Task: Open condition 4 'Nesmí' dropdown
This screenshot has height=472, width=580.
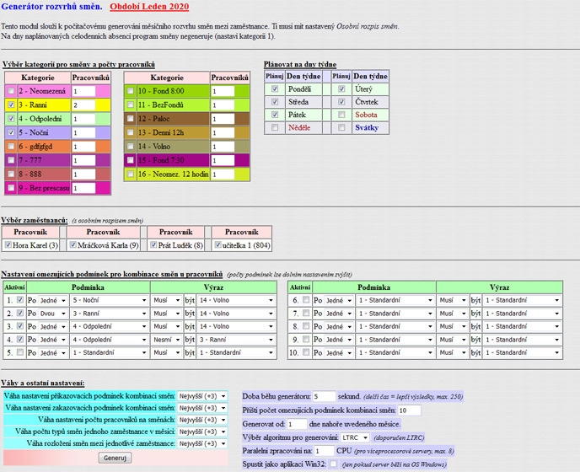Action: (167, 340)
